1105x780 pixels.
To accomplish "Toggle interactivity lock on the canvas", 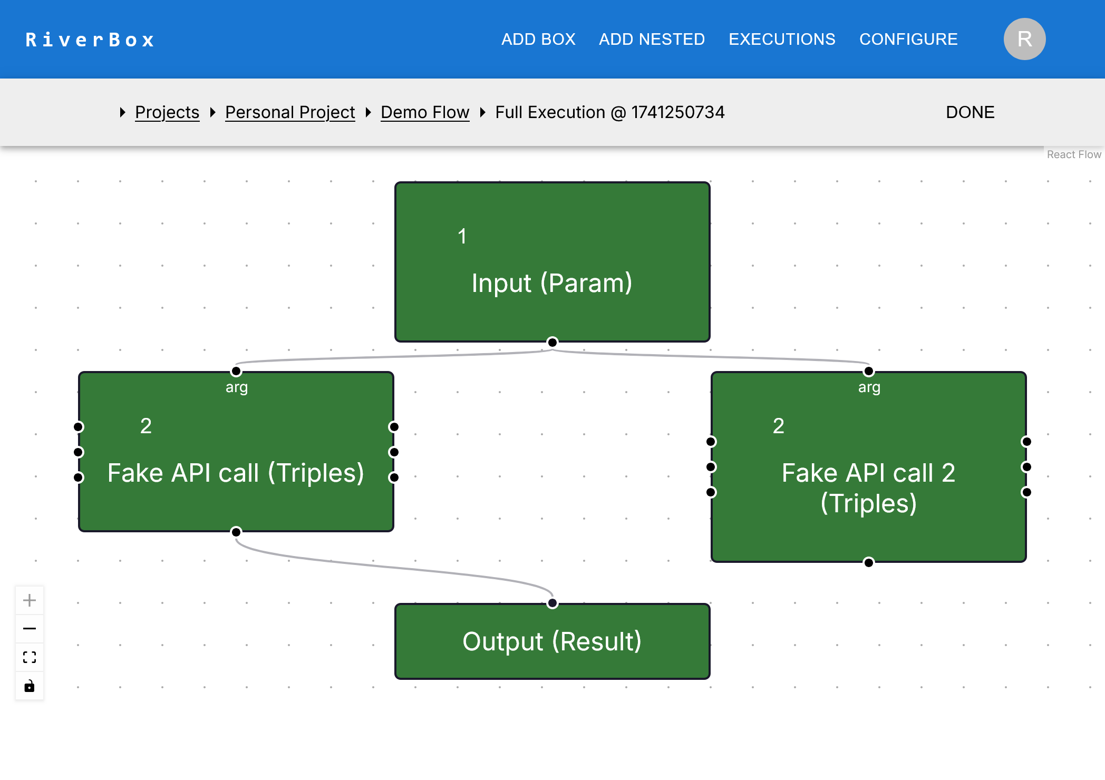I will point(30,686).
